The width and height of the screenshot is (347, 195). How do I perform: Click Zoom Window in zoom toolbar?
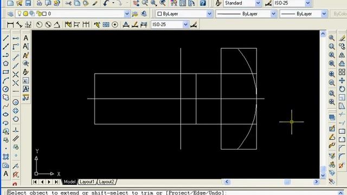pos(332,38)
